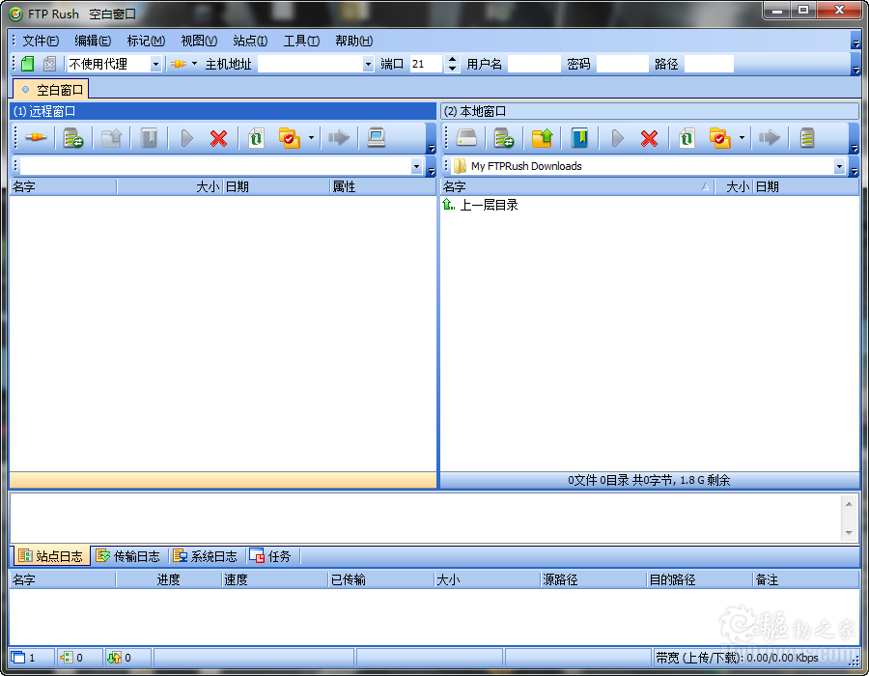Click remote pane red X abort icon
This screenshot has height=676, width=869.
(x=219, y=137)
